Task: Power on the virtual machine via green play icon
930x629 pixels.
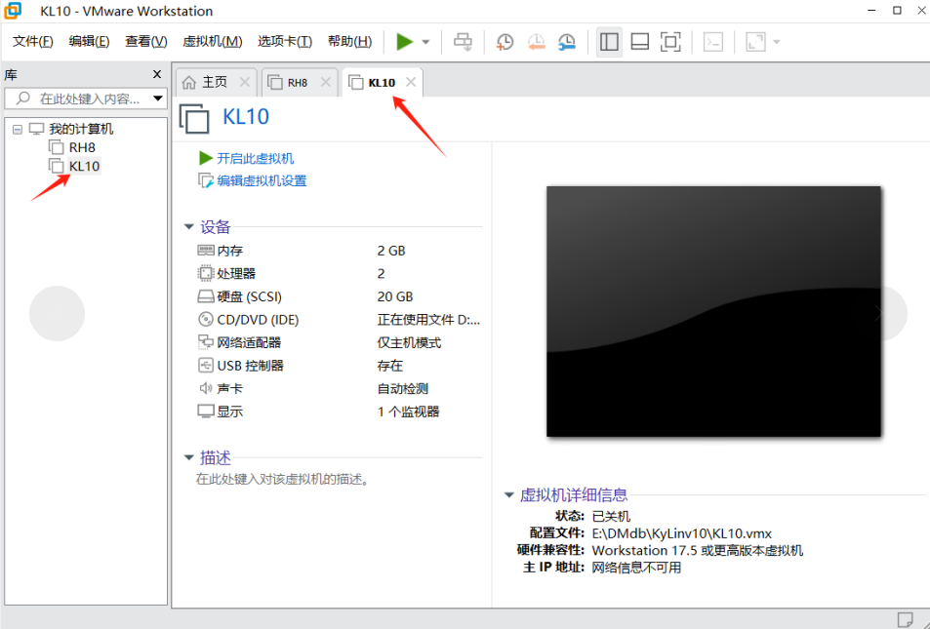Action: [406, 42]
